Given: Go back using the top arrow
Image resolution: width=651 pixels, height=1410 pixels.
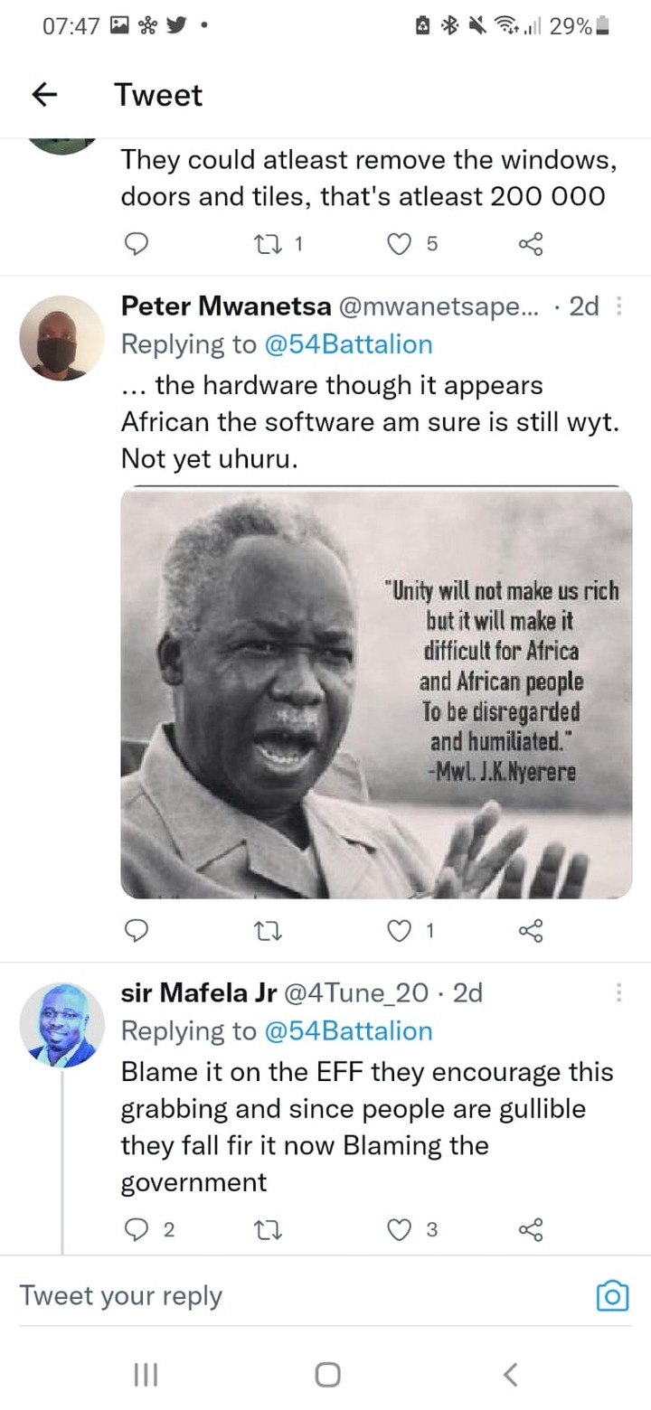Looking at the screenshot, I should pos(44,95).
